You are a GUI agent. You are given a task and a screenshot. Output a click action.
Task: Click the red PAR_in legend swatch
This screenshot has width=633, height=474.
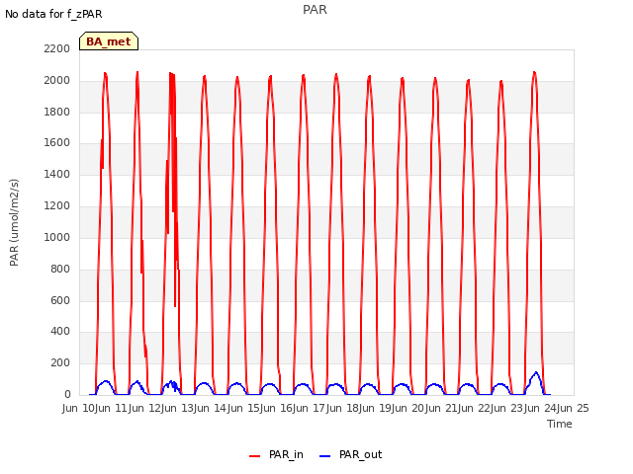pyautogui.click(x=255, y=456)
